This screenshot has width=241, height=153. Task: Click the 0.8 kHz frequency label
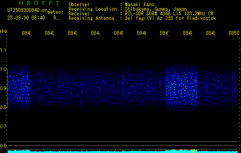(3, 107)
